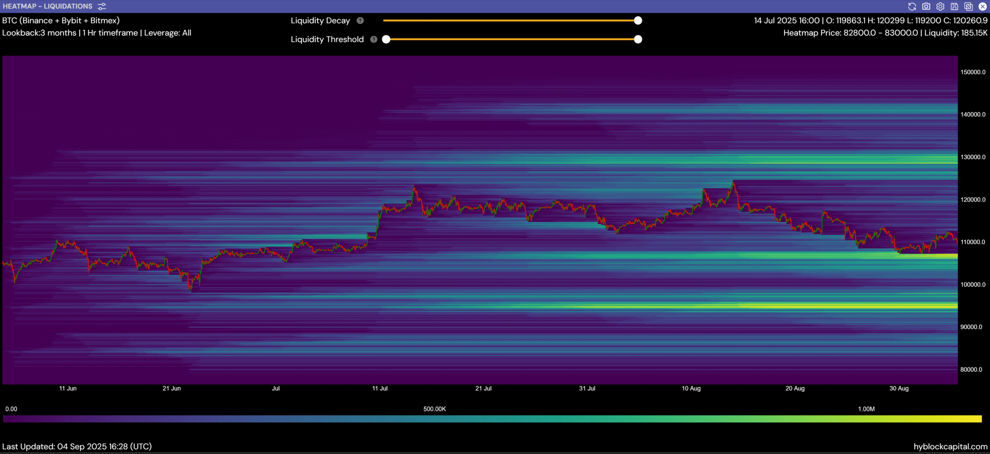Screen dimensions: 990x454
Task: Save the chart with the floppy disk icon
Action: click(x=954, y=6)
